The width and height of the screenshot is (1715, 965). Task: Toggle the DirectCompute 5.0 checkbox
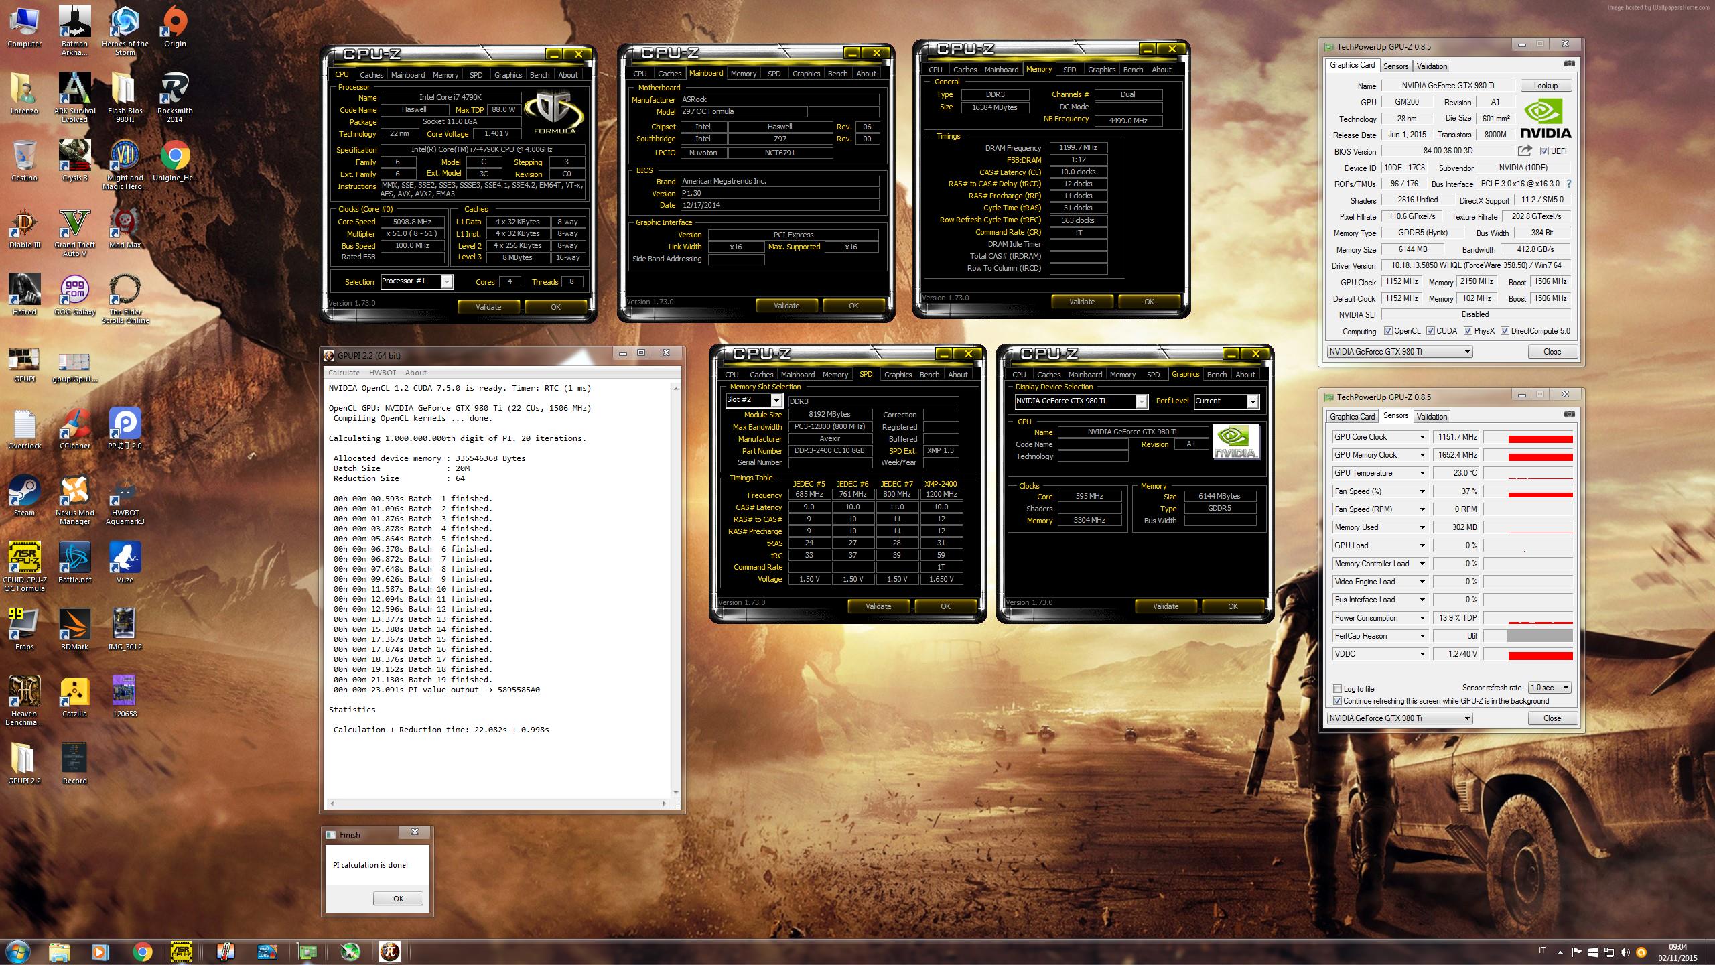1505,331
